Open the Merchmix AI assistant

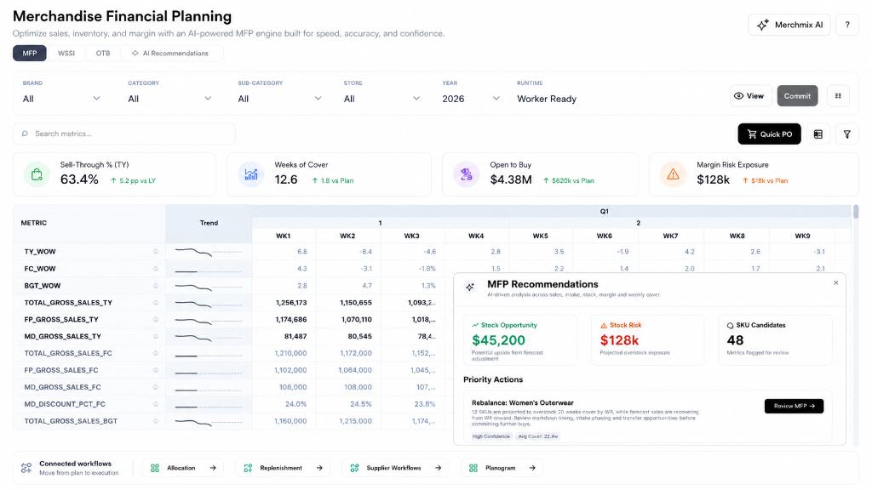point(789,25)
